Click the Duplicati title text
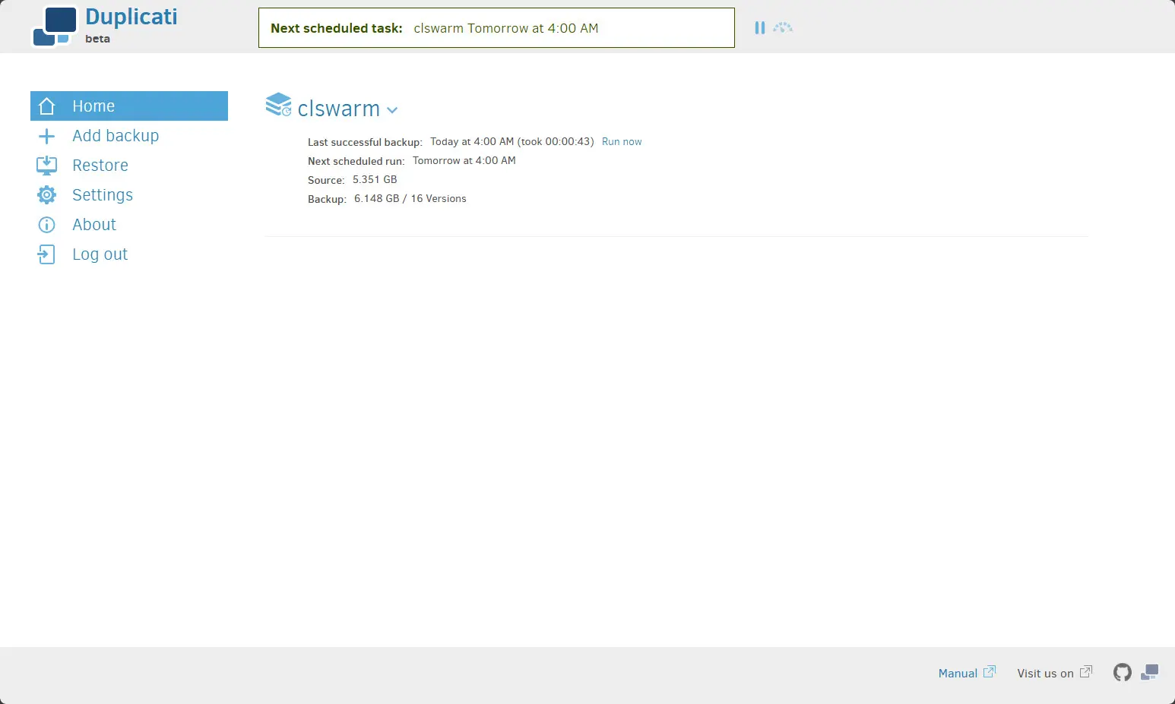Screen dimensions: 1175x704 click(131, 17)
